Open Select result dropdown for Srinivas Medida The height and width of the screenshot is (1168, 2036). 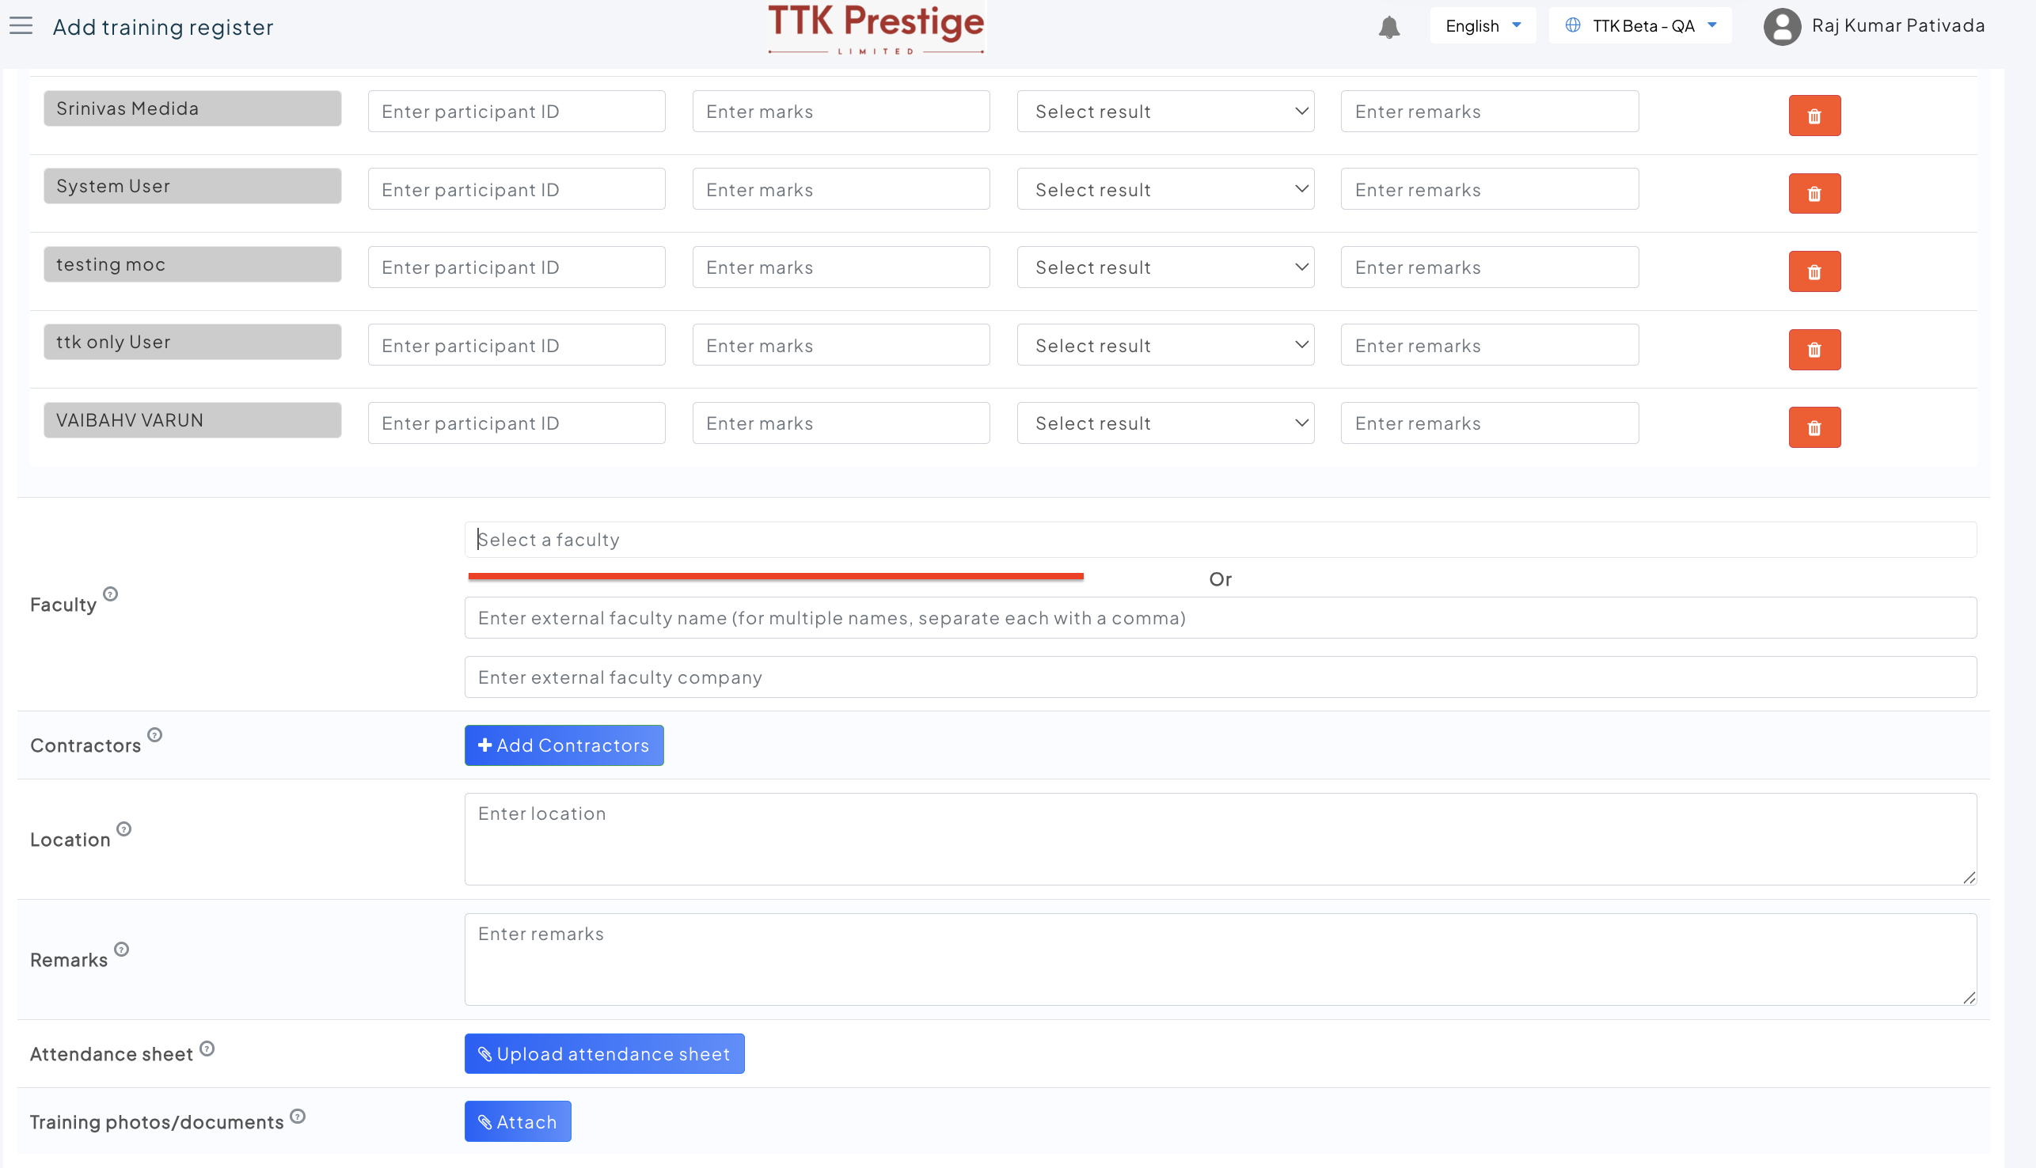pos(1164,112)
